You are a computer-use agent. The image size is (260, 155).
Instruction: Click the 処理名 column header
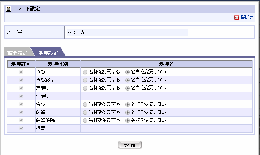(166, 64)
